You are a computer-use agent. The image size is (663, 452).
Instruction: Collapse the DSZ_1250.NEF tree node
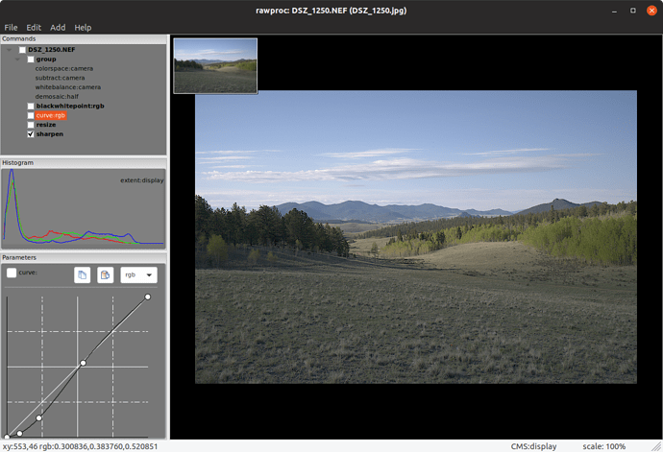(10, 49)
